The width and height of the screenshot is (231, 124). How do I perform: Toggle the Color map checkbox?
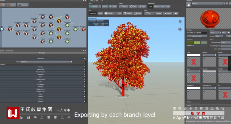[x=188, y=58]
